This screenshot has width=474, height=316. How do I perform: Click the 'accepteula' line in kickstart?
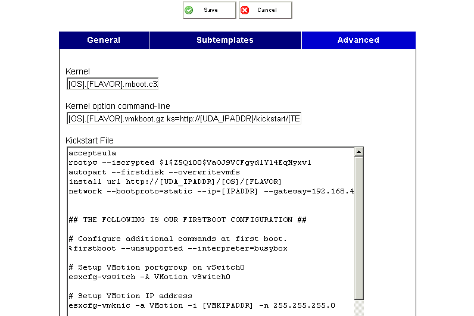(x=92, y=153)
